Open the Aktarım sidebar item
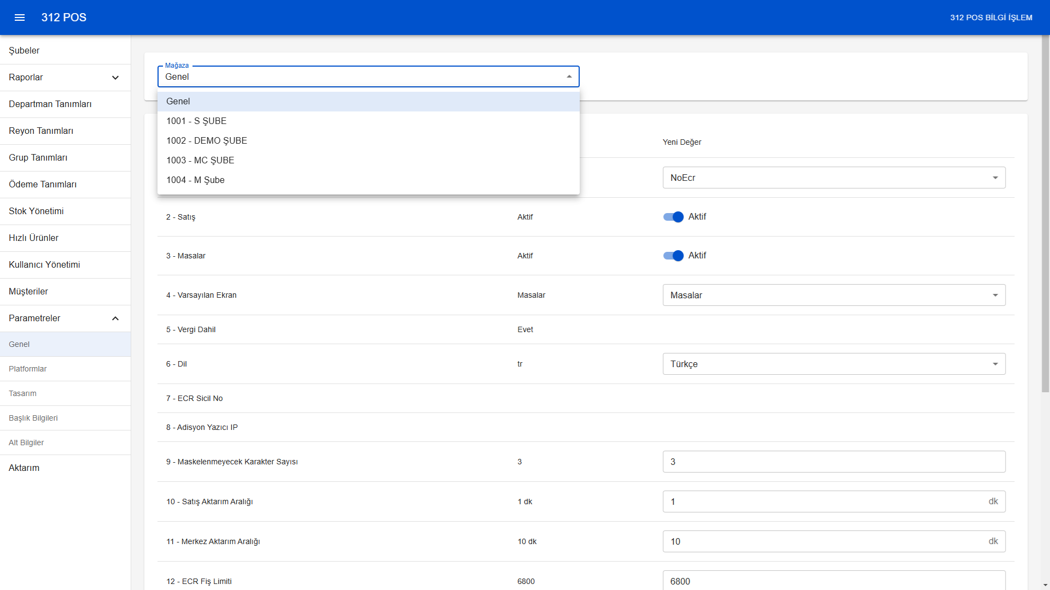 coord(24,468)
